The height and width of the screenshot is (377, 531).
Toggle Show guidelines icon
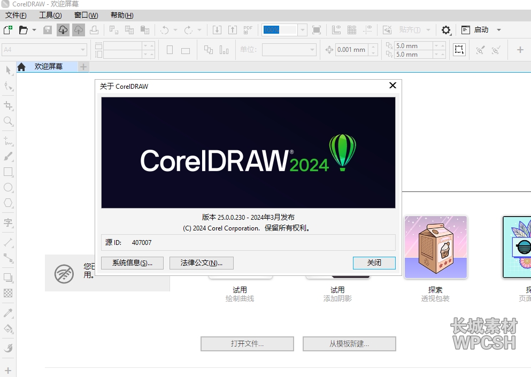pyautogui.click(x=367, y=30)
